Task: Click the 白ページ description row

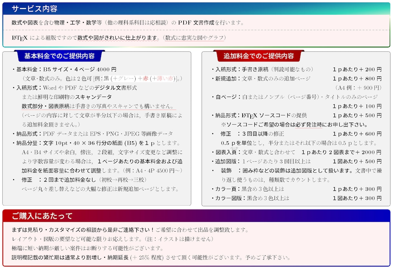Action: 294,97
